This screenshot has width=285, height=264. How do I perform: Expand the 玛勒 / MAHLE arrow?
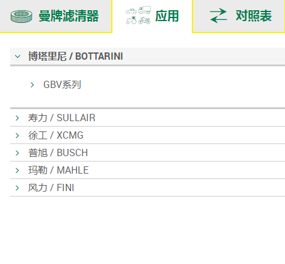(x=17, y=171)
